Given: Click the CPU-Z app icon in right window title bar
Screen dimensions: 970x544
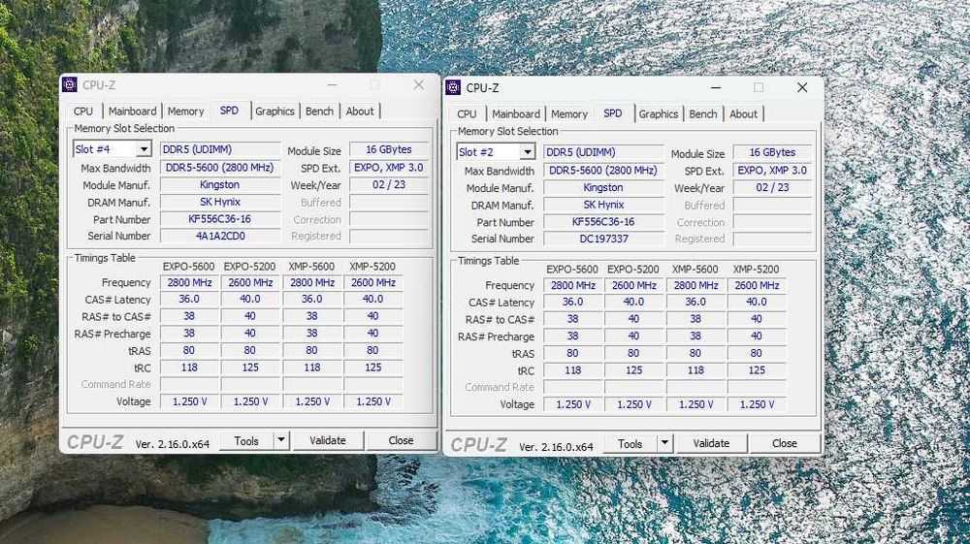Looking at the screenshot, I should coord(453,88).
